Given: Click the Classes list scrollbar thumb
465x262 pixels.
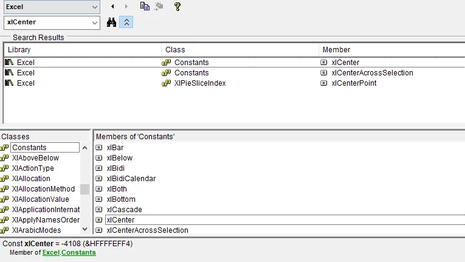Looking at the screenshot, I should coord(85,189).
